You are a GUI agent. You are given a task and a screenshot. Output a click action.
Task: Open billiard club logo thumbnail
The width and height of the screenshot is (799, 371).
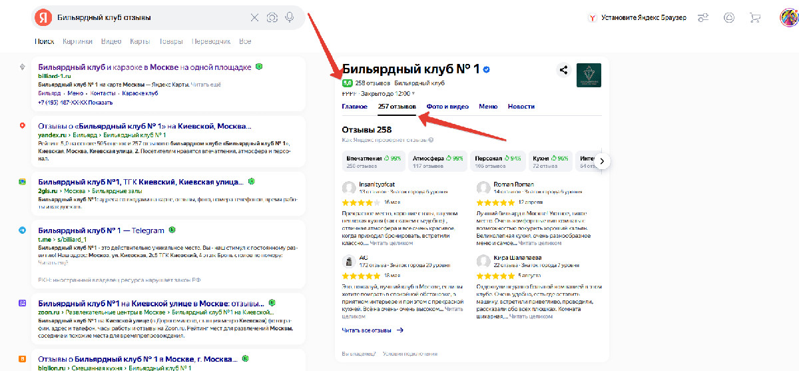589,75
